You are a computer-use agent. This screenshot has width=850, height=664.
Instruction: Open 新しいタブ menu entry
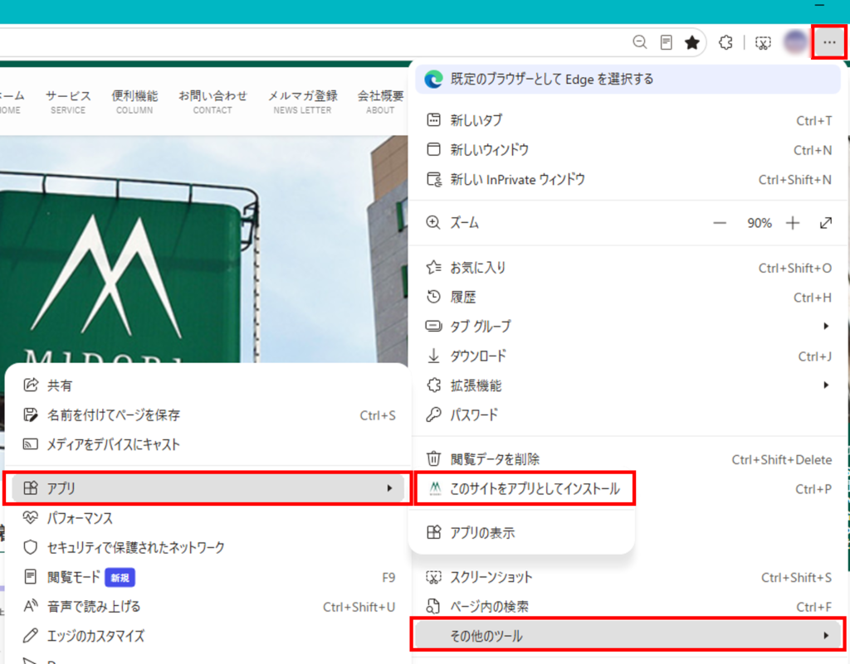(629, 120)
